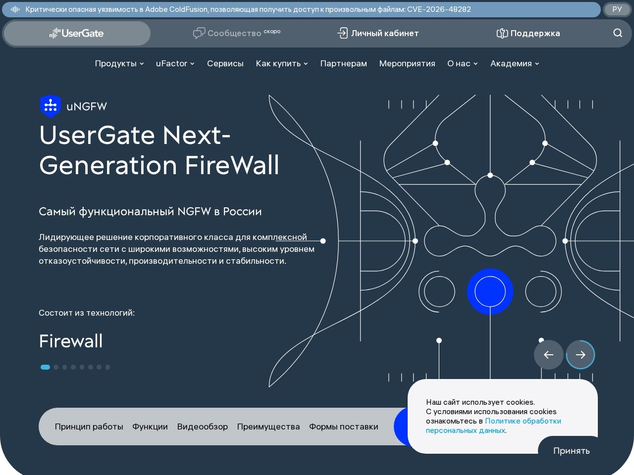Viewport: 634px width, 475px height.
Task: Expand the uFactor dropdown menu
Action: [x=175, y=63]
